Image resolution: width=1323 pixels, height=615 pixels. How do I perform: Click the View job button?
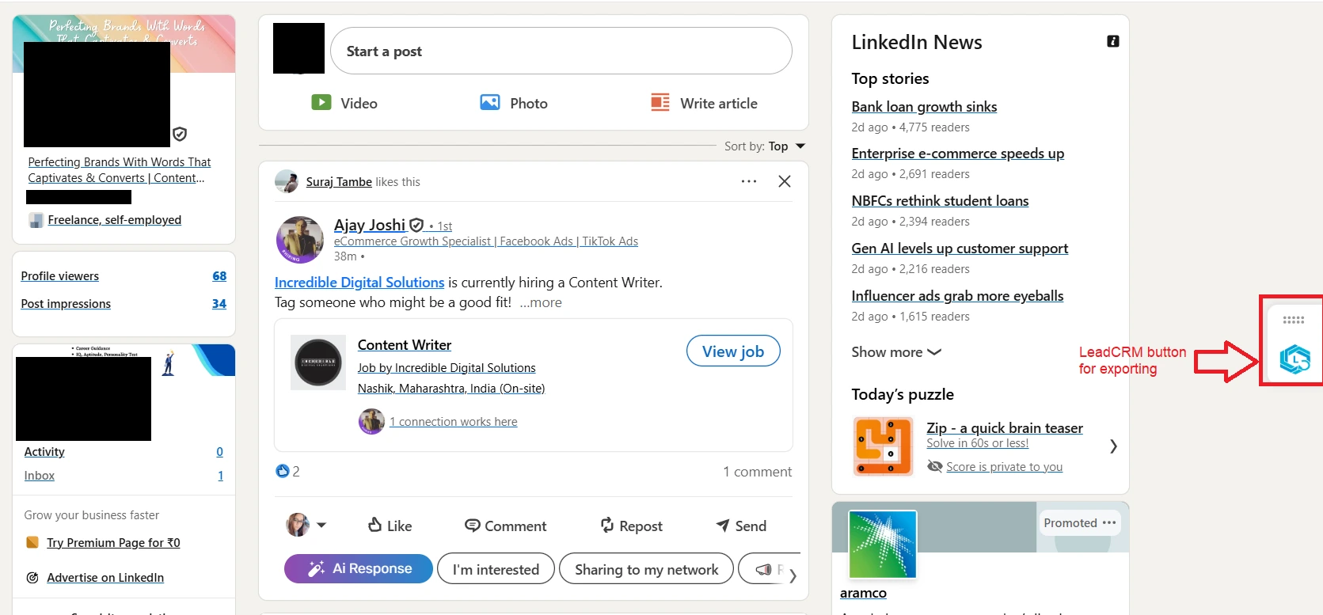[x=733, y=351]
